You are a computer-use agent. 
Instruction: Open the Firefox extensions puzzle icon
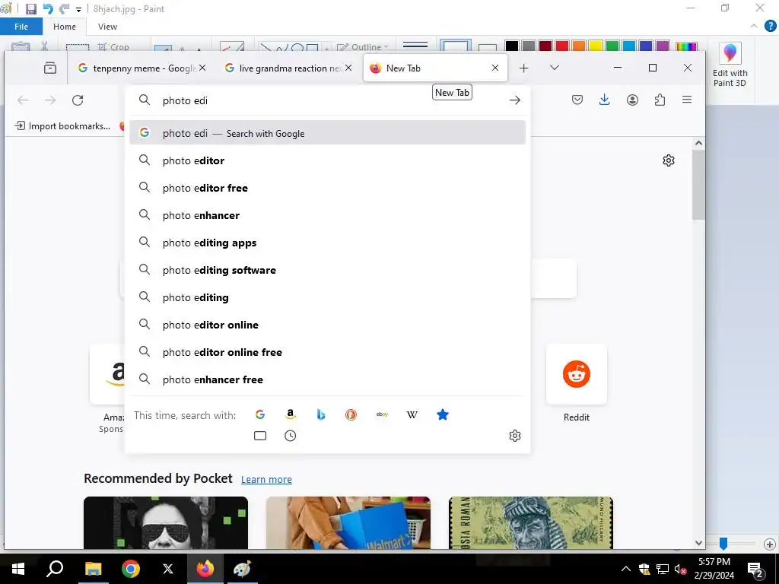[x=660, y=100]
